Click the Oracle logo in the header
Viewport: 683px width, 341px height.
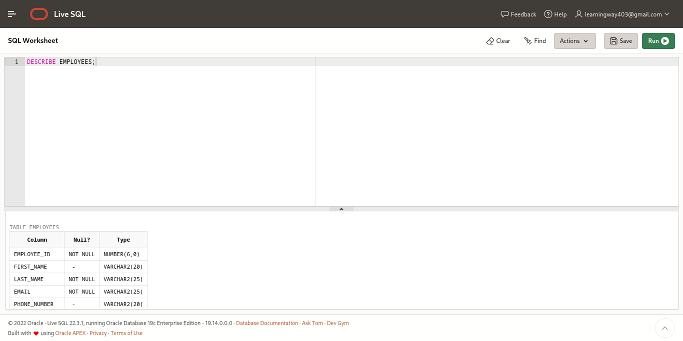pos(38,14)
